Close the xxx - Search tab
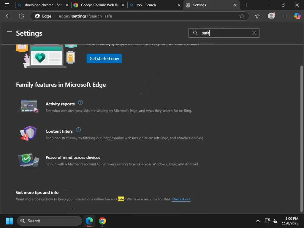 (179, 5)
